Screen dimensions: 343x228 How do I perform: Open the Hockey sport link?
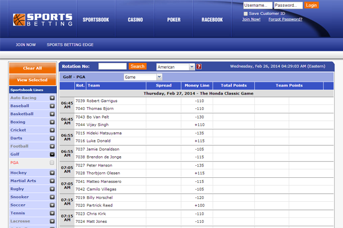point(18,173)
